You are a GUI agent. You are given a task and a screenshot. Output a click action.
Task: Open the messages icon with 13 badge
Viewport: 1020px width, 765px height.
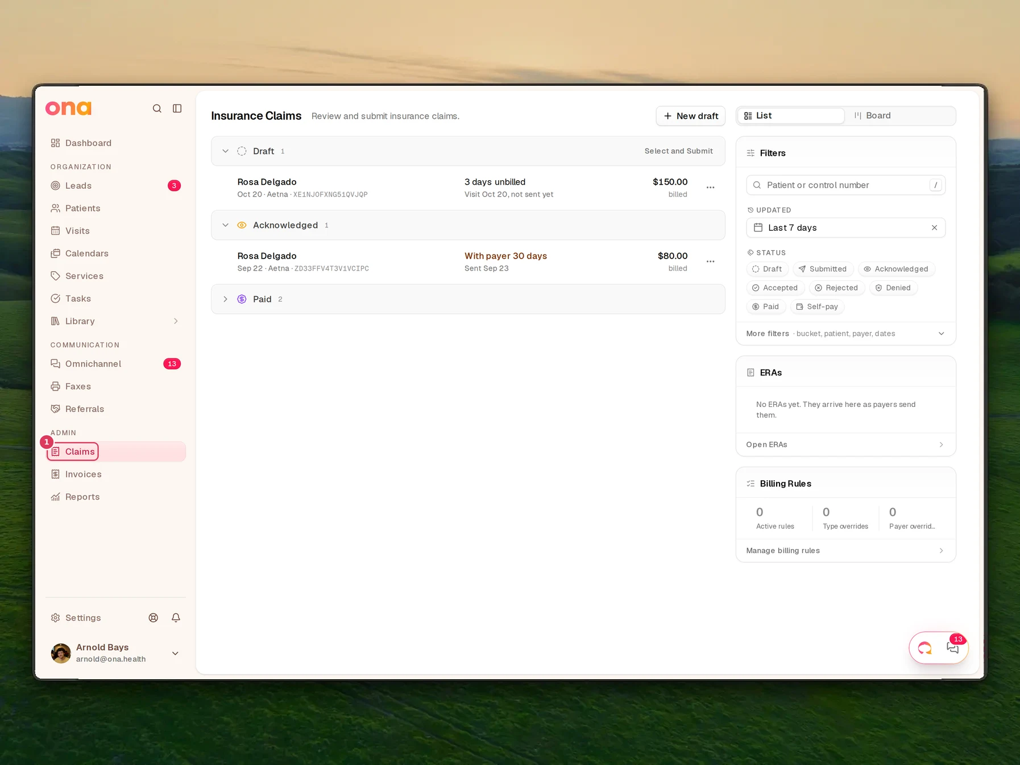(953, 647)
